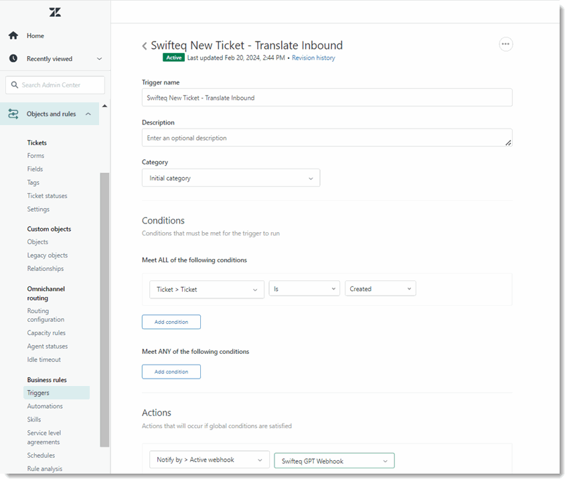Open the Revision history link
565x479 pixels.
pos(313,58)
